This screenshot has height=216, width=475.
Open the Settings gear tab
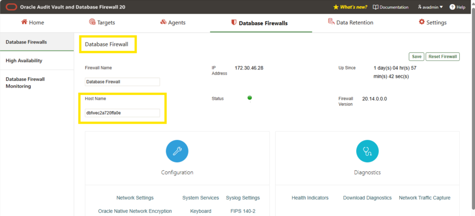[433, 23]
